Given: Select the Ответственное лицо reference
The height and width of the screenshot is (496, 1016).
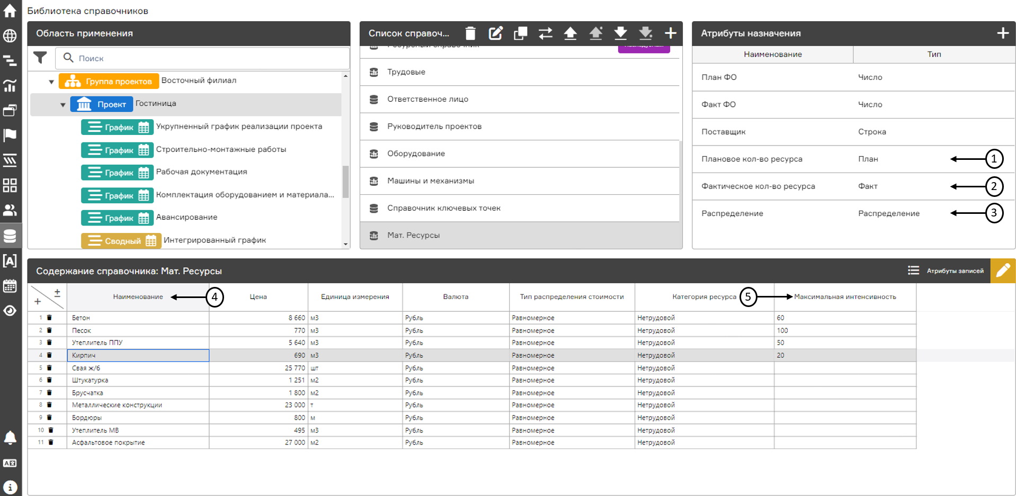Looking at the screenshot, I should (x=520, y=99).
